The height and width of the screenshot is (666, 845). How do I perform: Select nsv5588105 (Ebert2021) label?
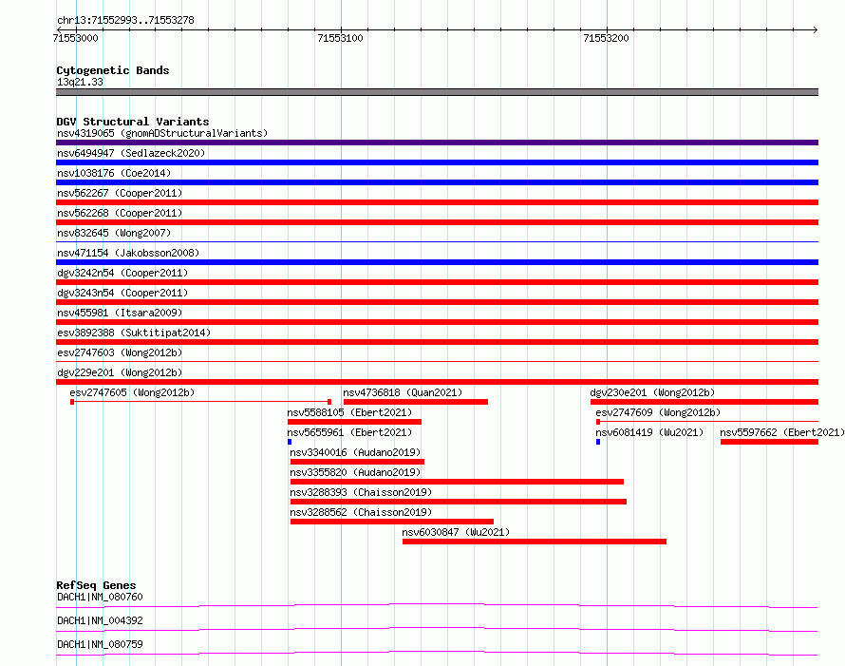[x=349, y=412]
